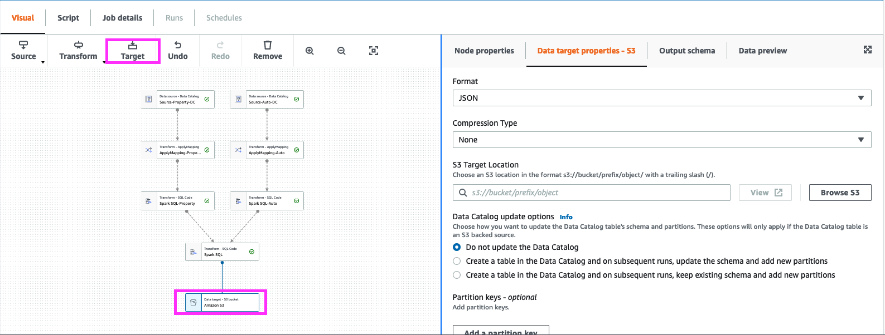Open the Data Catalog Info link
Screen dimensions: 885x335
(x=566, y=217)
